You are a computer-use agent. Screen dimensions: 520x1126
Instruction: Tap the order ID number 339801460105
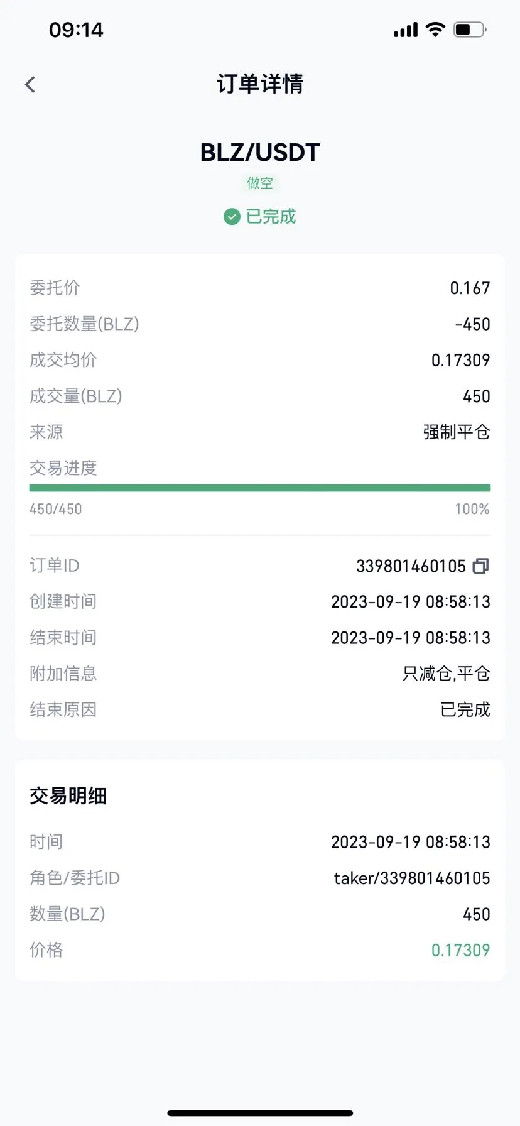pos(411,566)
